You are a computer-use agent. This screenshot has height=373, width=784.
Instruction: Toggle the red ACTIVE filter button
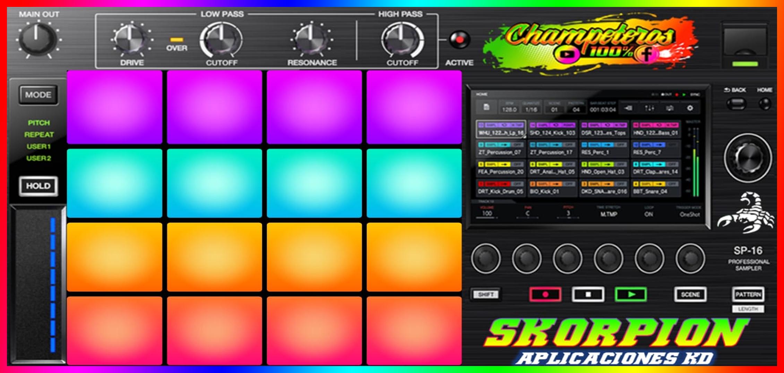point(459,40)
